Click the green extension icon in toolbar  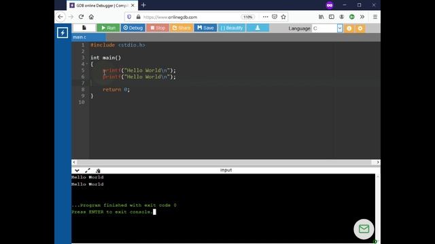click(352, 17)
